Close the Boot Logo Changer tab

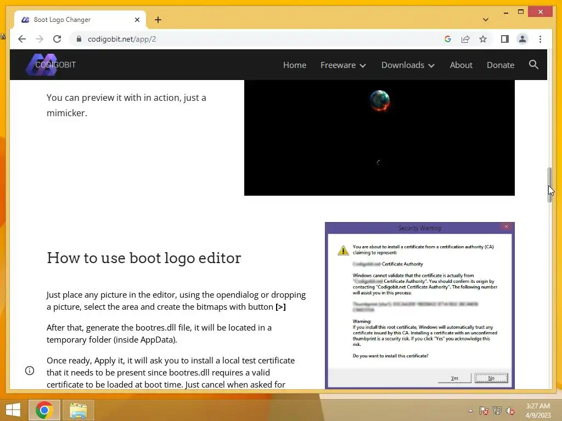click(x=137, y=20)
